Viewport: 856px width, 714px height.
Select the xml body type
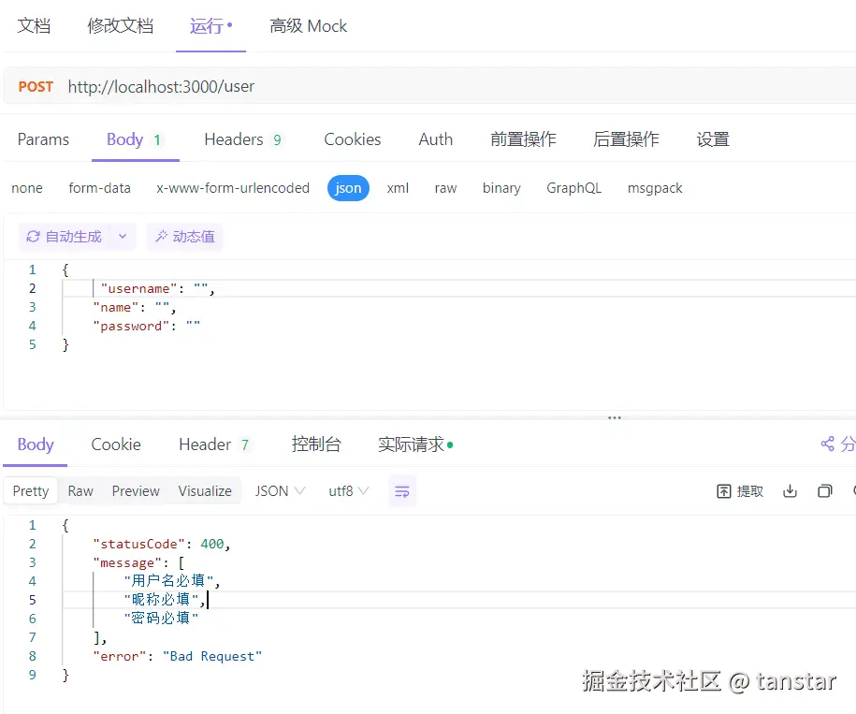(x=398, y=188)
